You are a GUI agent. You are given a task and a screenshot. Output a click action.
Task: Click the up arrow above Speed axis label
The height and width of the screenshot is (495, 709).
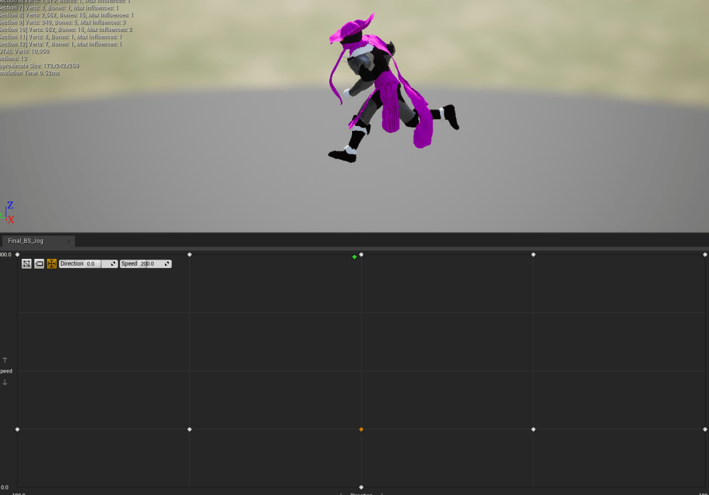point(5,360)
